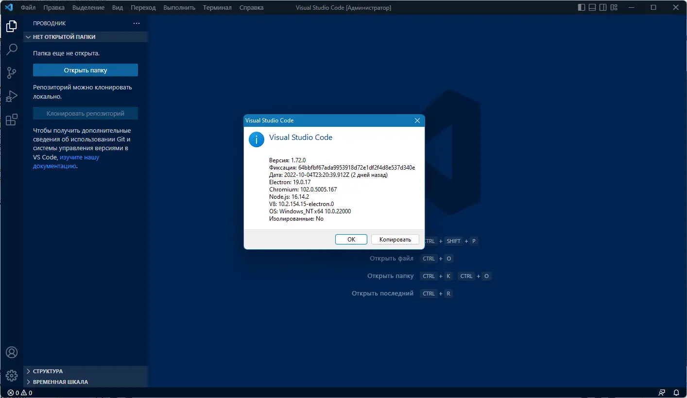Open the Accounts icon in the activity bar
The image size is (687, 398).
coord(11,352)
